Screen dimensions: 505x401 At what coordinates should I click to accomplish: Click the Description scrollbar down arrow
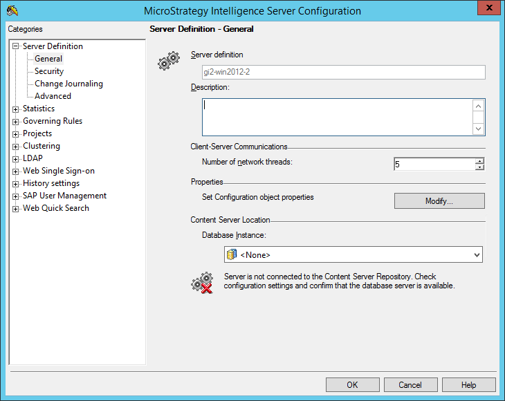478,129
